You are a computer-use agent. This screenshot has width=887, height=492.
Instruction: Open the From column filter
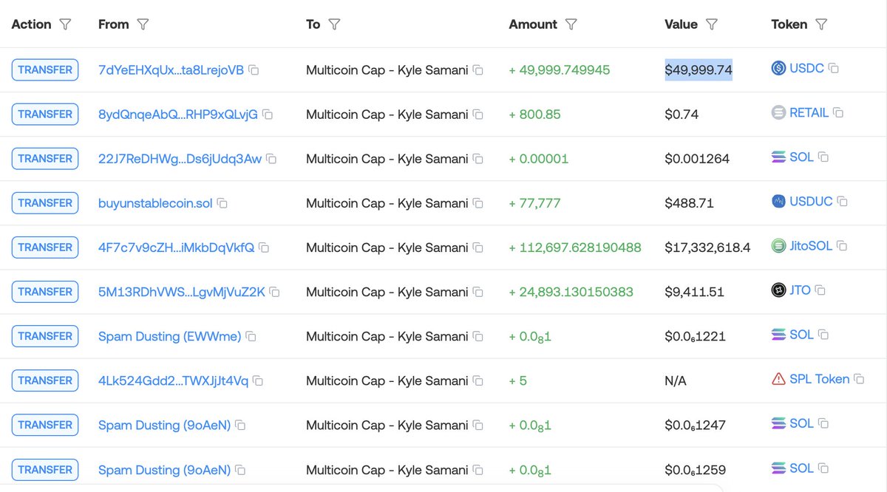click(x=143, y=24)
